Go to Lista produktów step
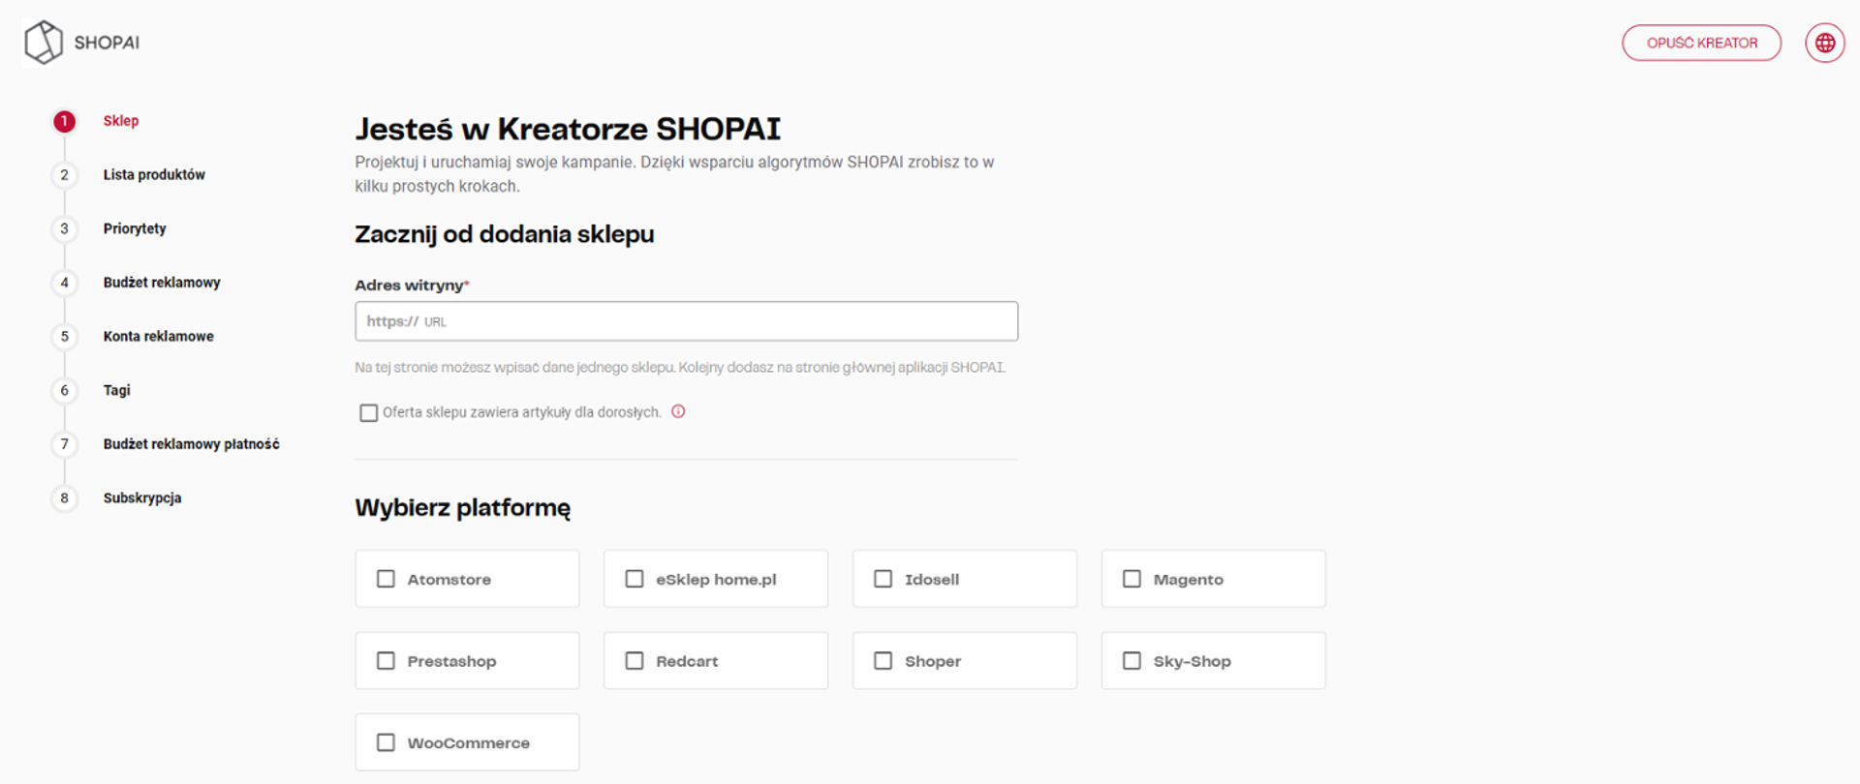Screen dimensions: 1860x784 (x=154, y=175)
